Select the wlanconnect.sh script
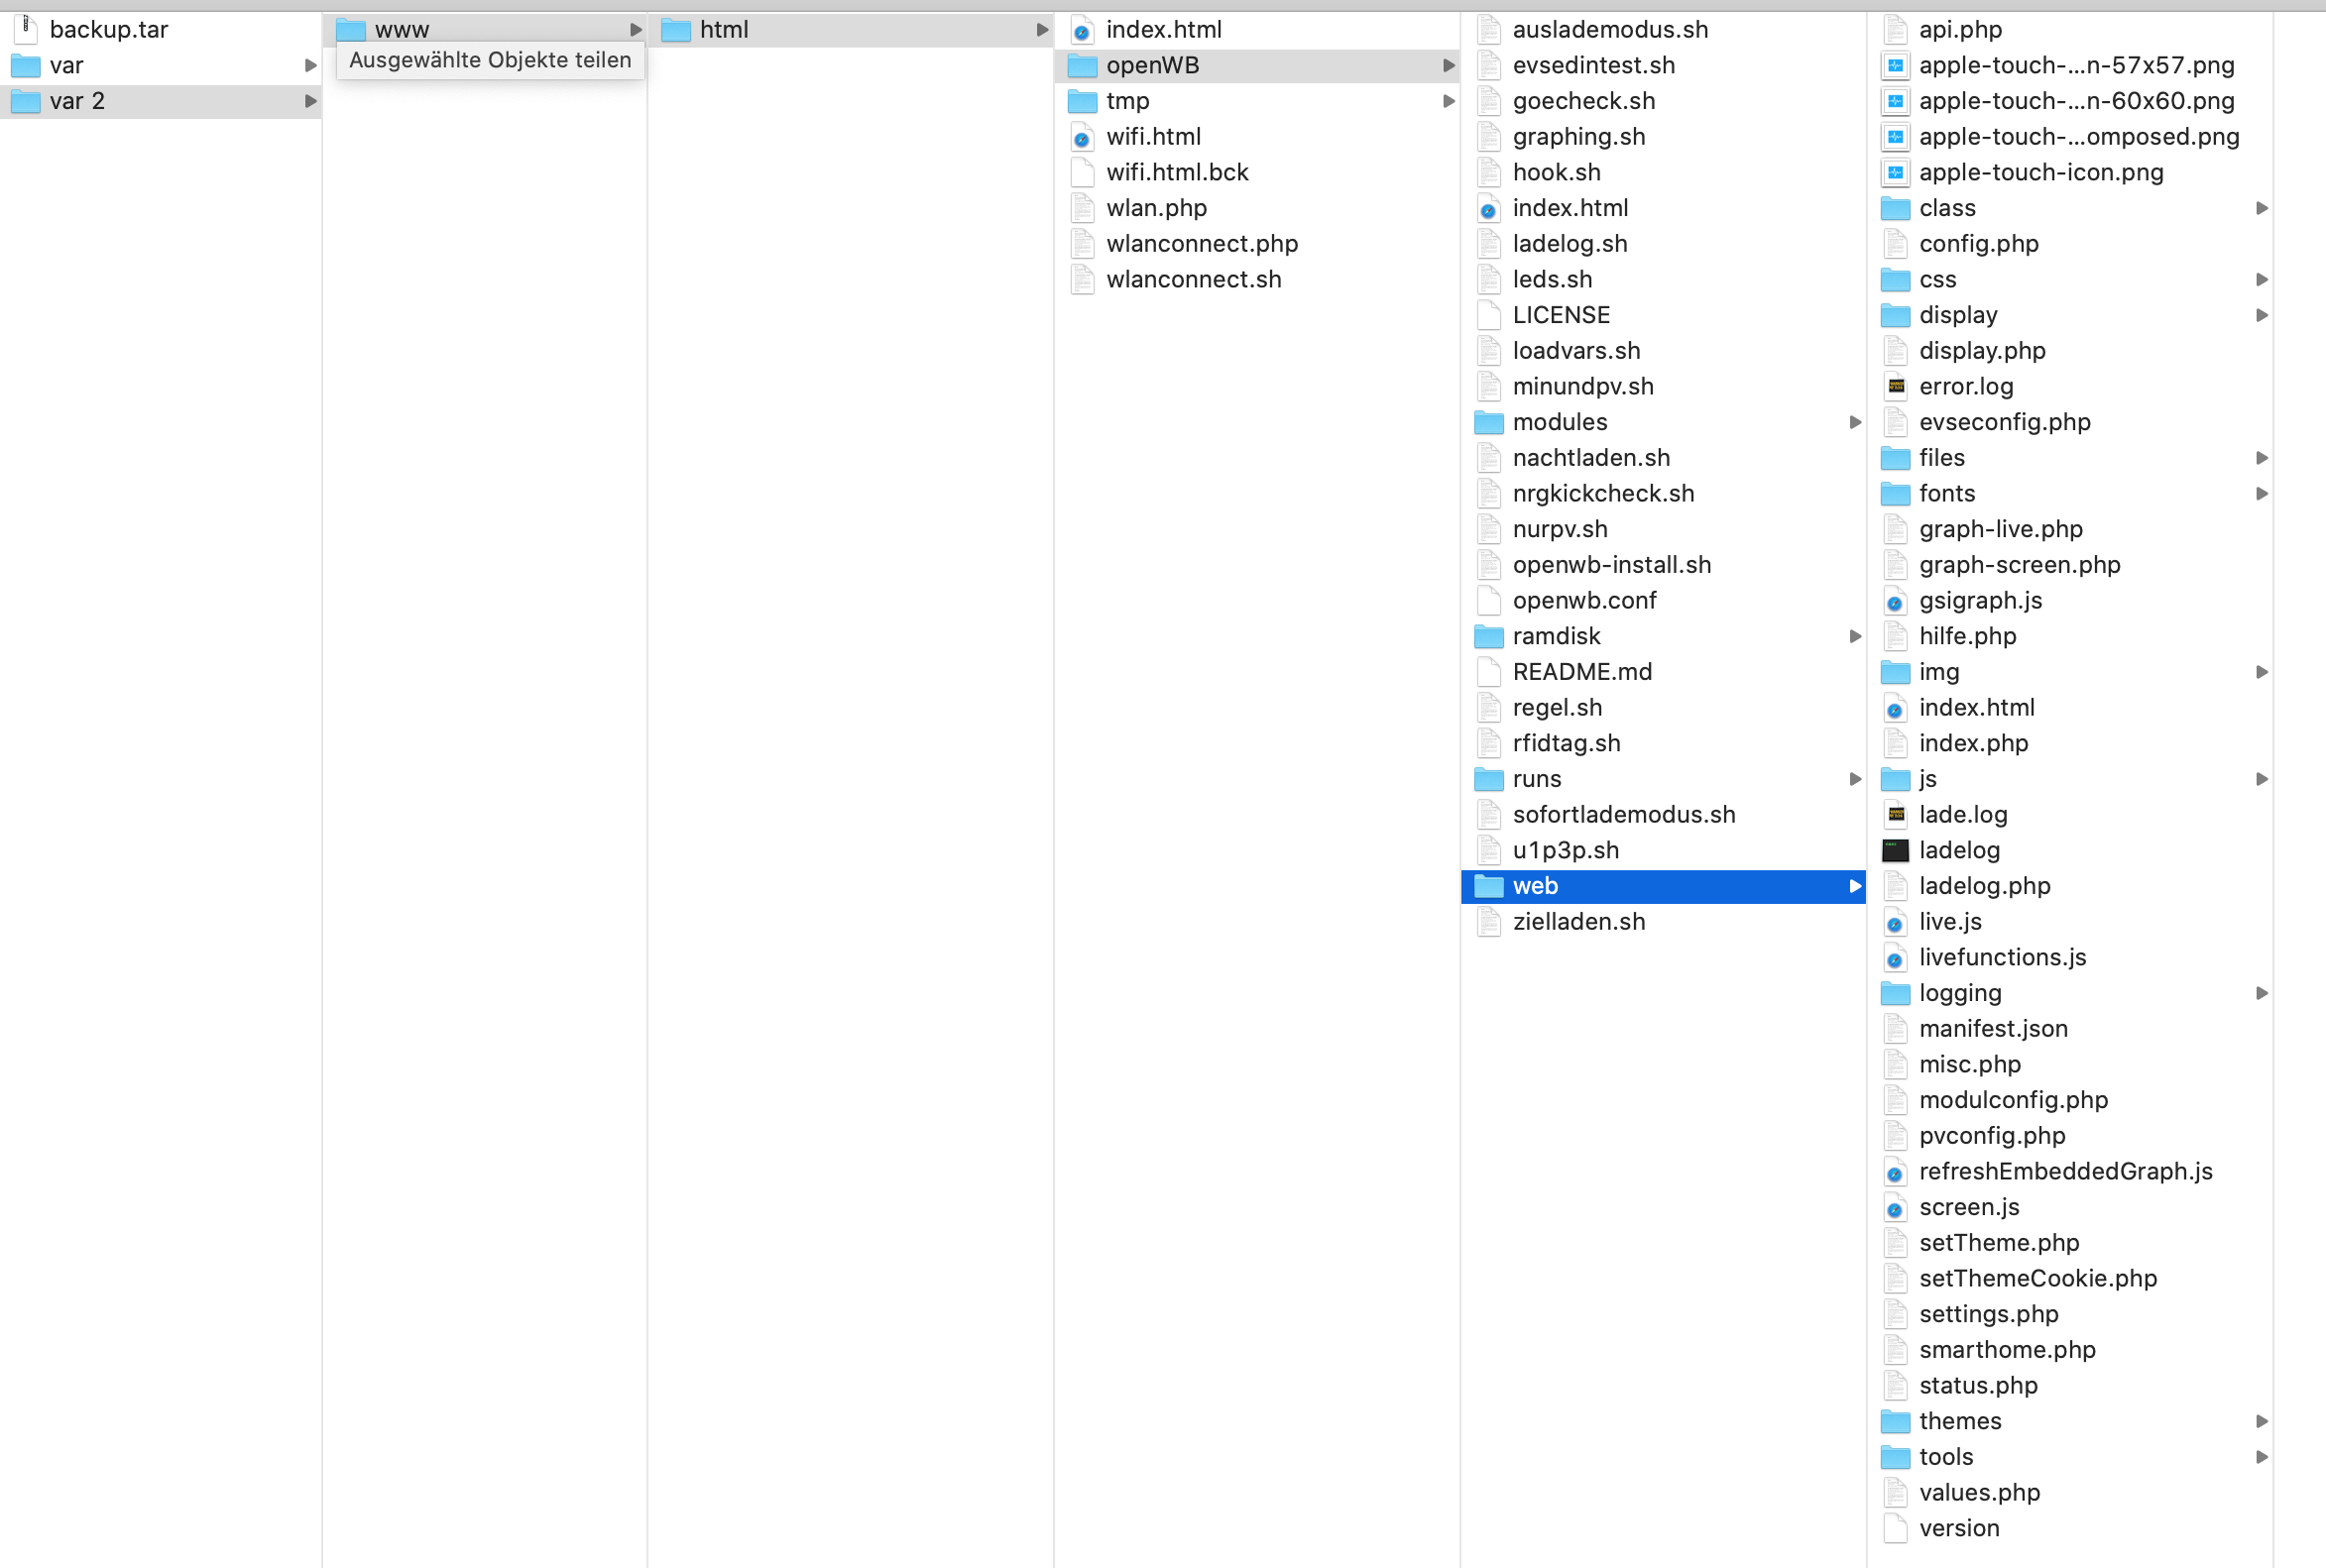This screenshot has height=1568, width=2326. (x=1193, y=279)
